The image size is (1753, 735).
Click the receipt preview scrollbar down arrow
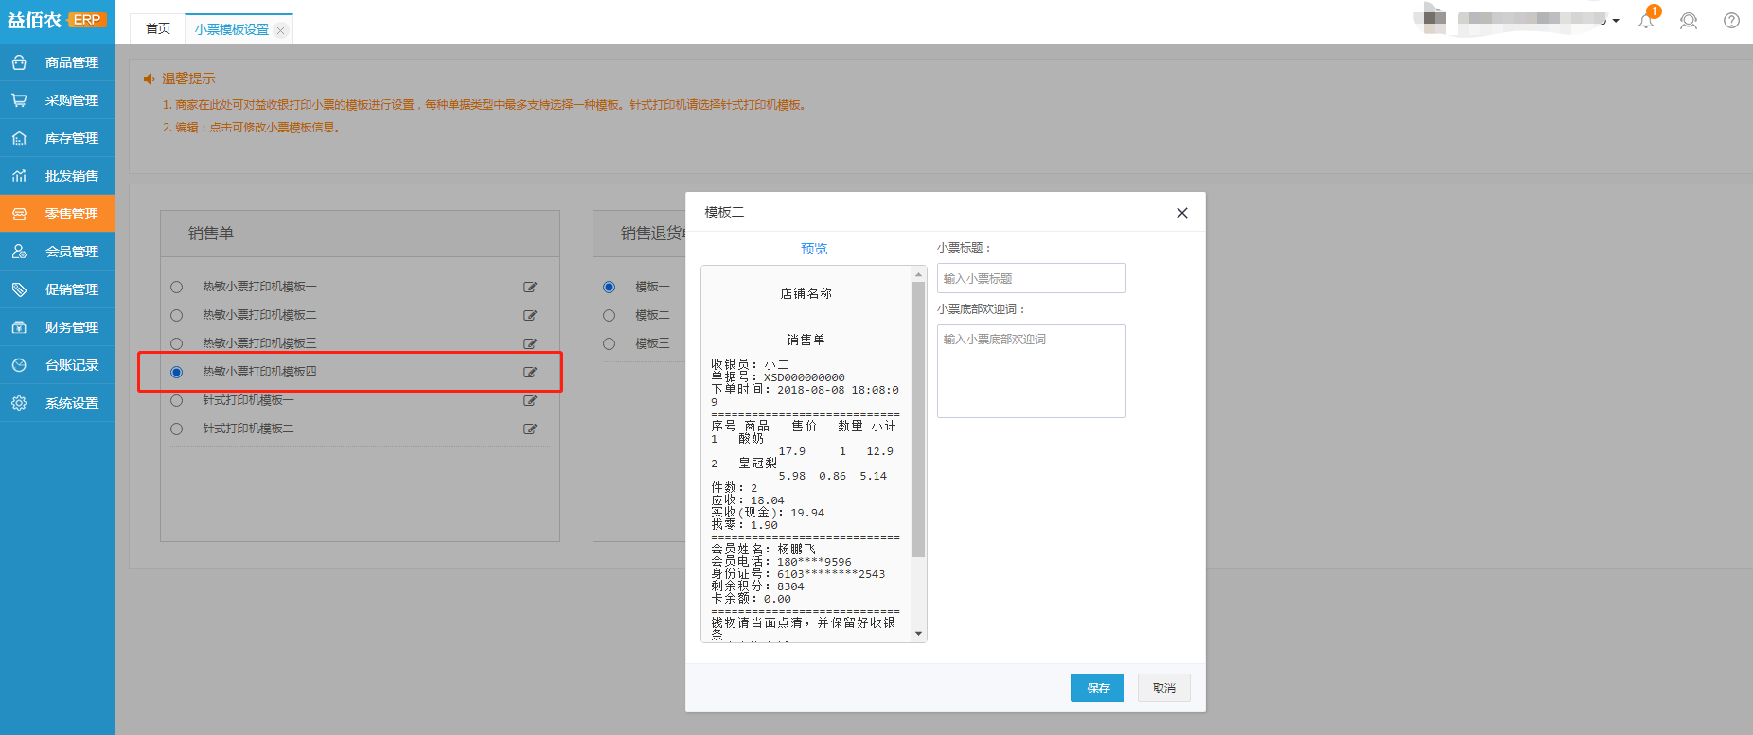pyautogui.click(x=918, y=633)
